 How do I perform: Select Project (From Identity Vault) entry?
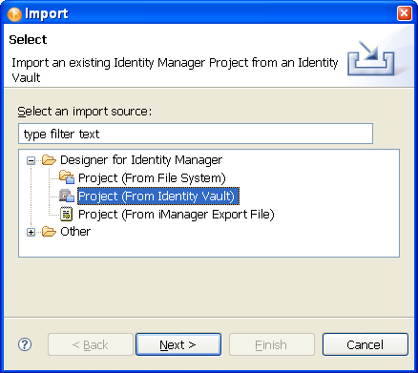[x=158, y=196]
